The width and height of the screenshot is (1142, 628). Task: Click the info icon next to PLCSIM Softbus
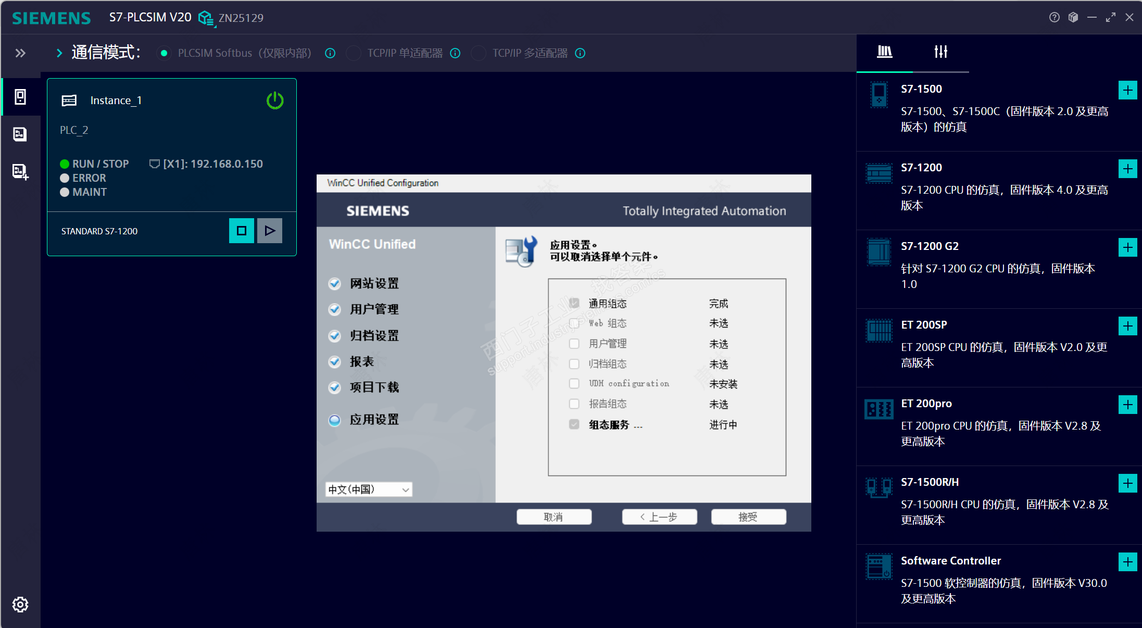(330, 53)
